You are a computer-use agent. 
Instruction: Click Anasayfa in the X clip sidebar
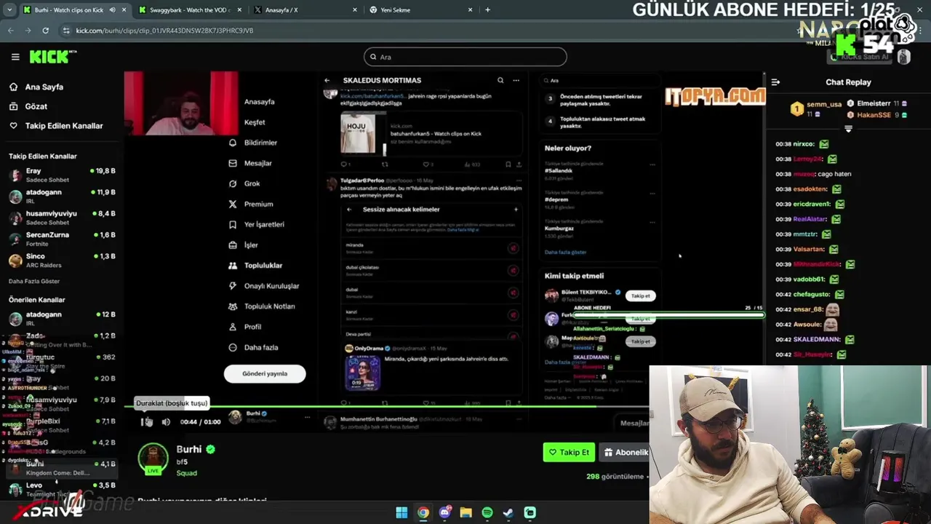(260, 102)
